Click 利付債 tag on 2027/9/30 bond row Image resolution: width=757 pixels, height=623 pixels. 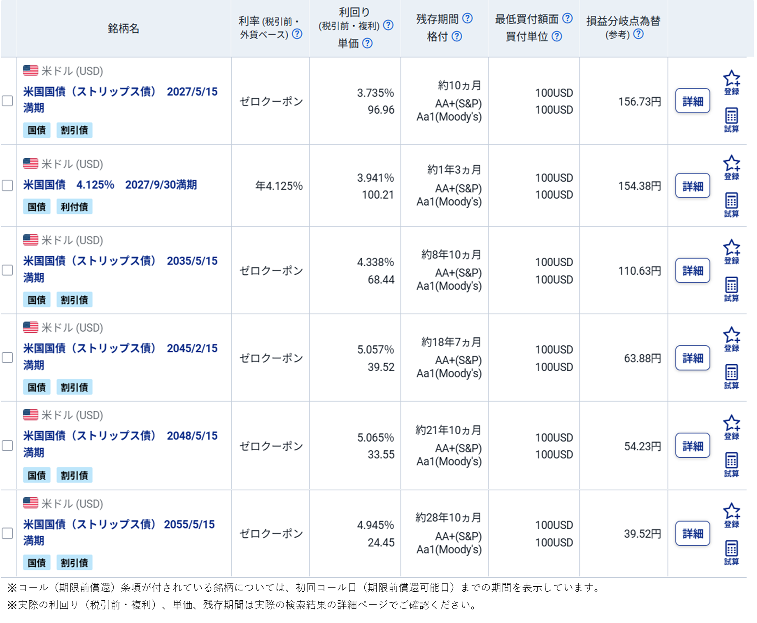pos(74,207)
